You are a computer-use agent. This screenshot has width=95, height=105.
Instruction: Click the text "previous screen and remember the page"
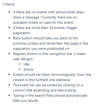(45, 44)
